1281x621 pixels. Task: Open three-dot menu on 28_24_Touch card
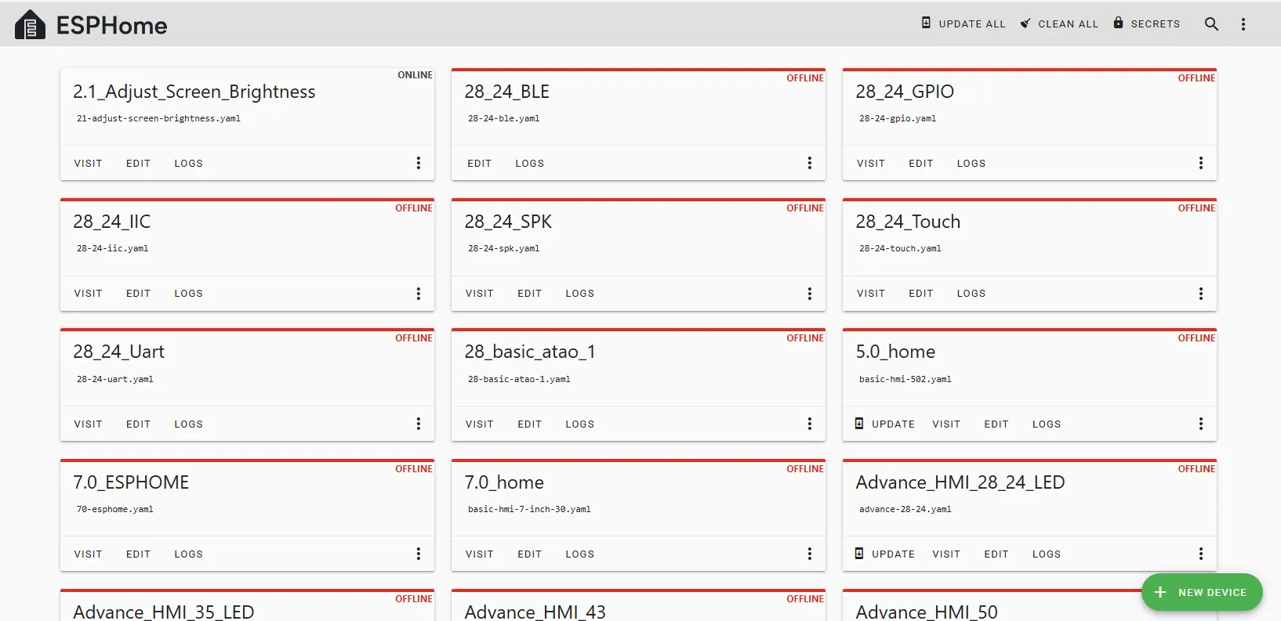tap(1201, 294)
